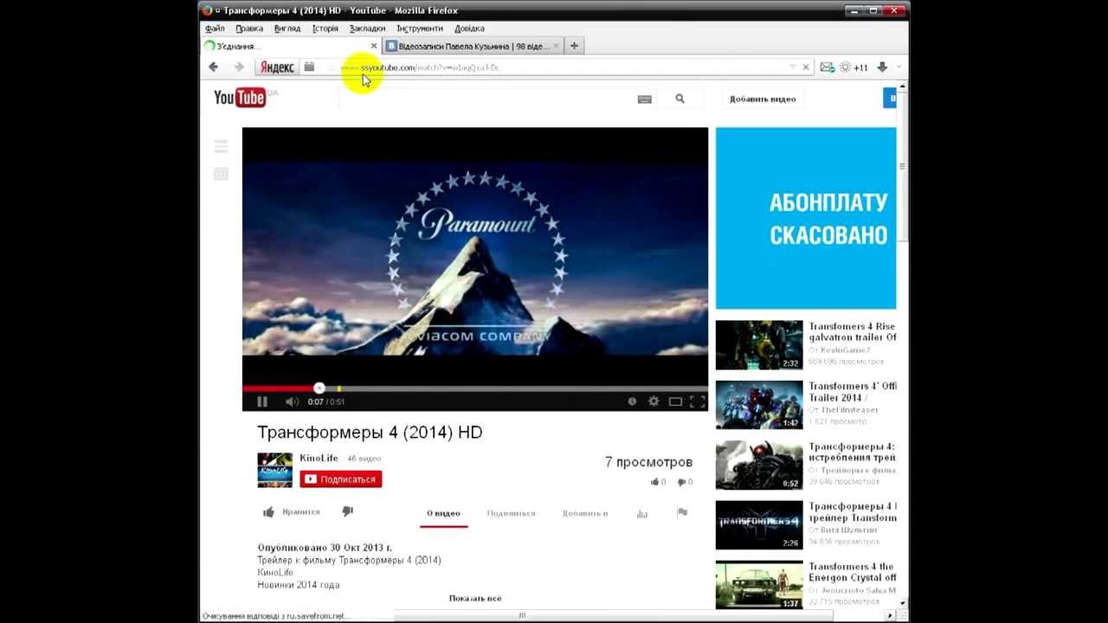Open the on-screen keyboard icon in search

(644, 99)
